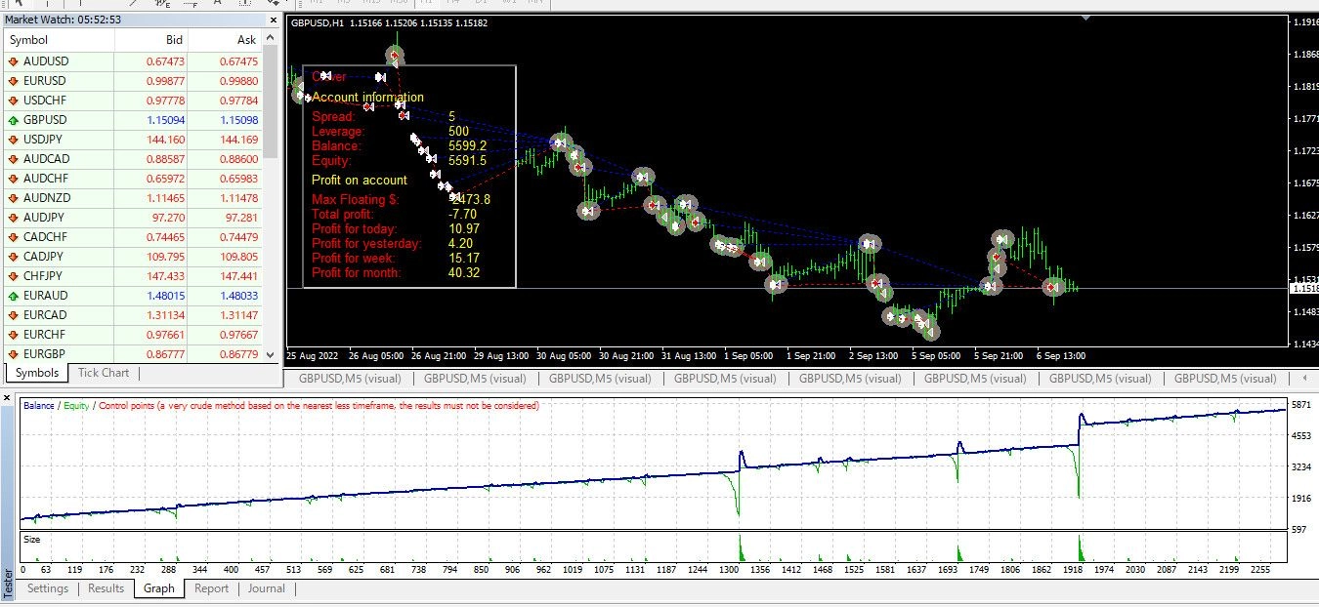
Task: Click the AUDUSD red down-arrow icon
Action: coord(14,61)
